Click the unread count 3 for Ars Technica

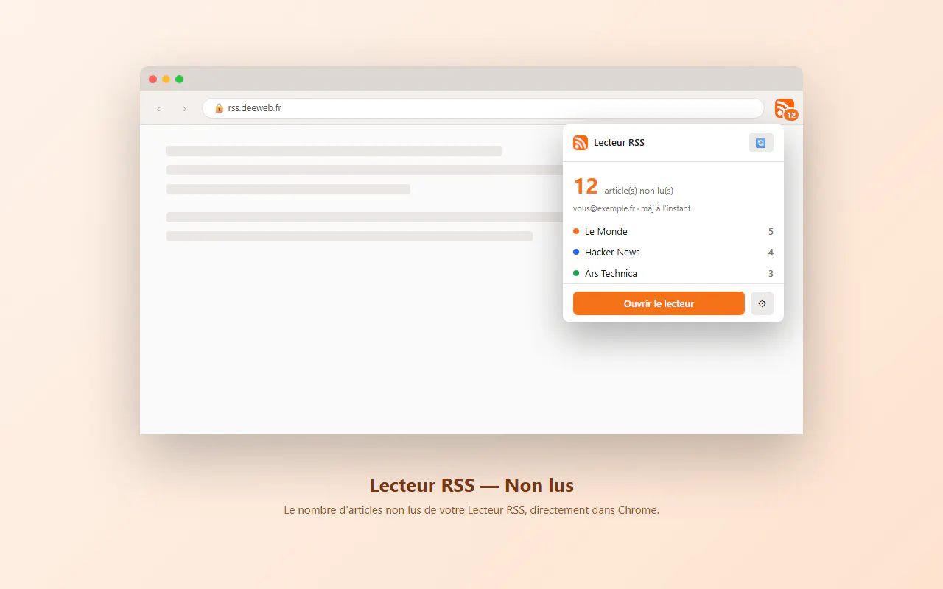pos(771,273)
